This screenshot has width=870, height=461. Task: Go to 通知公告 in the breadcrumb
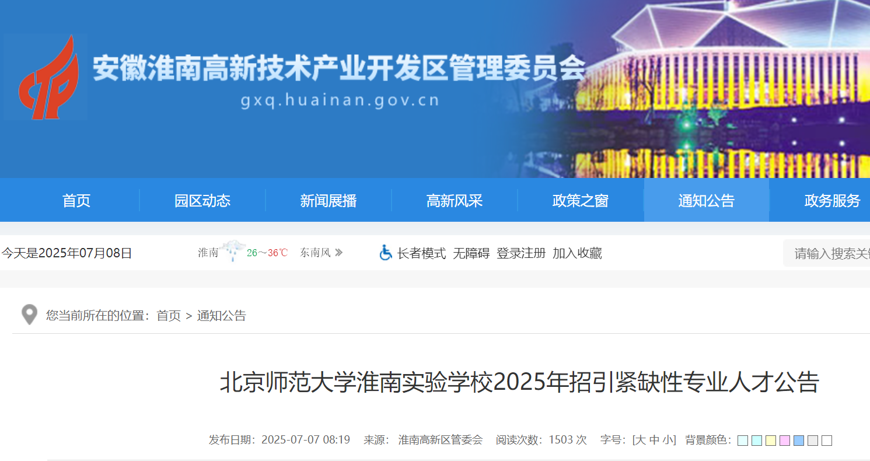pos(222,316)
